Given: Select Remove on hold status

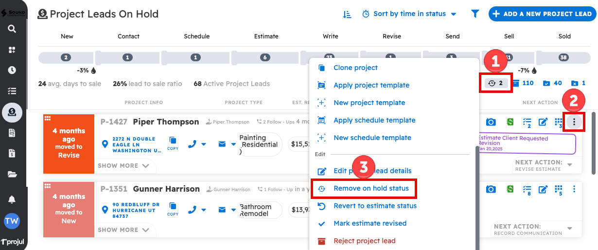Looking at the screenshot, I should pyautogui.click(x=371, y=188).
